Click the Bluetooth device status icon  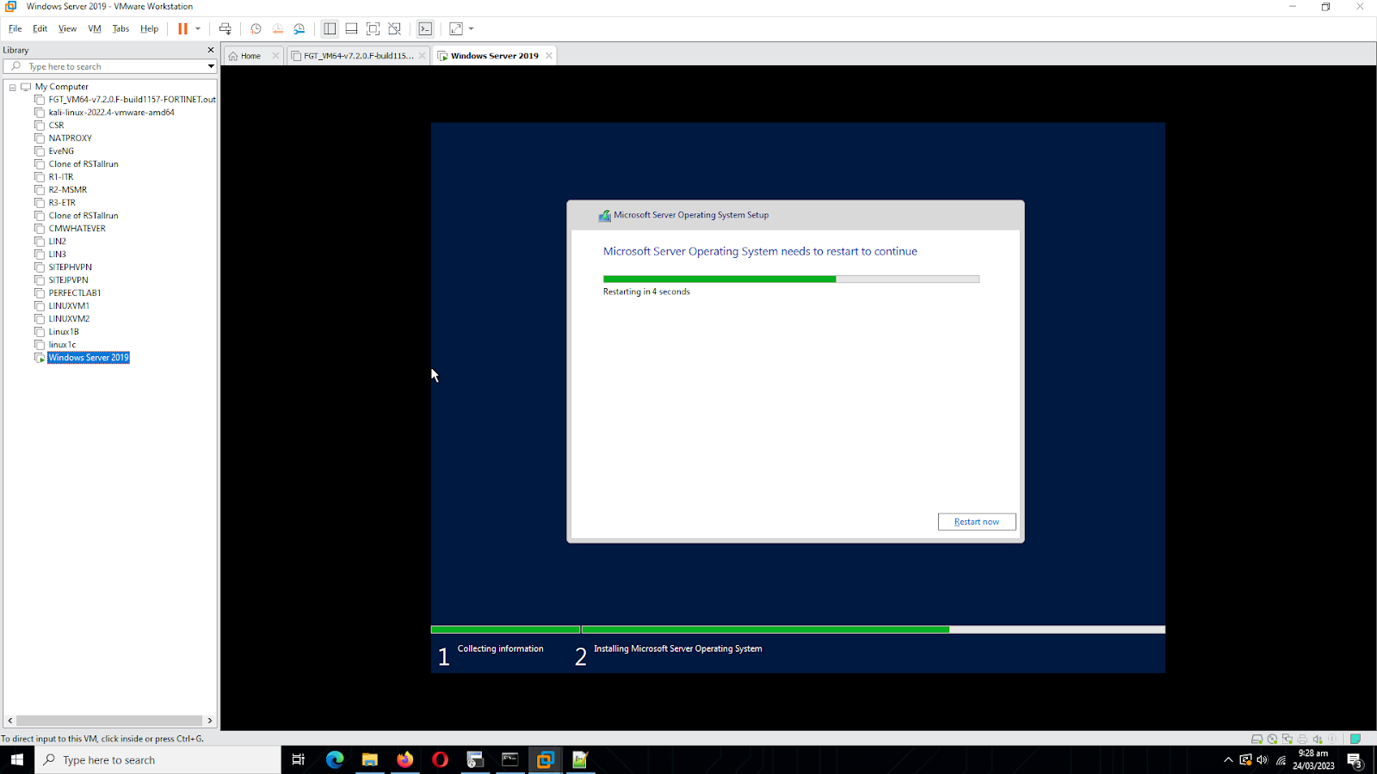pyautogui.click(x=1332, y=739)
